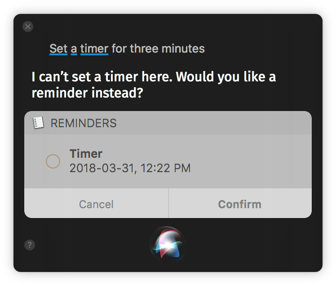Cancel the reminder creation
Viewport: 336px width, 285px height.
click(x=96, y=204)
